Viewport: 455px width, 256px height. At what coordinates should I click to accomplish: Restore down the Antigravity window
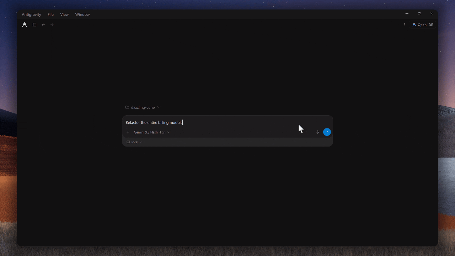pos(419,14)
